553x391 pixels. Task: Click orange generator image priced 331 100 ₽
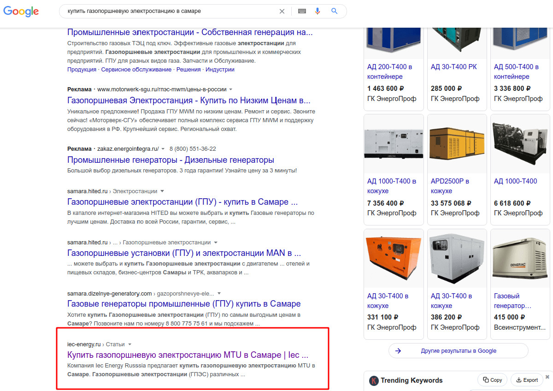point(394,259)
